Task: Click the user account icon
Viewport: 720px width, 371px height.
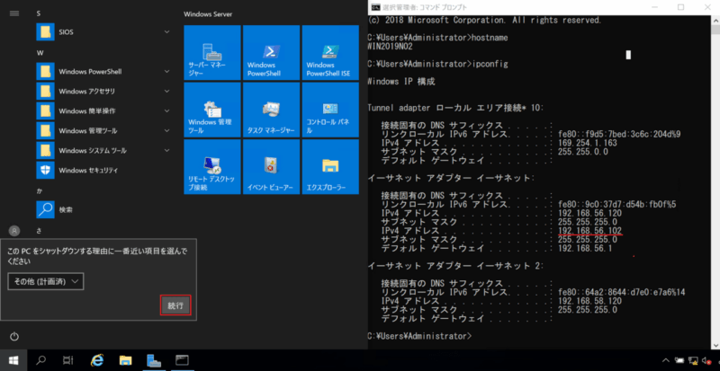Action: [14, 230]
